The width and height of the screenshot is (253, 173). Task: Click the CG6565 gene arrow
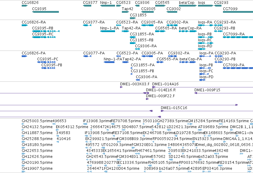160,6
